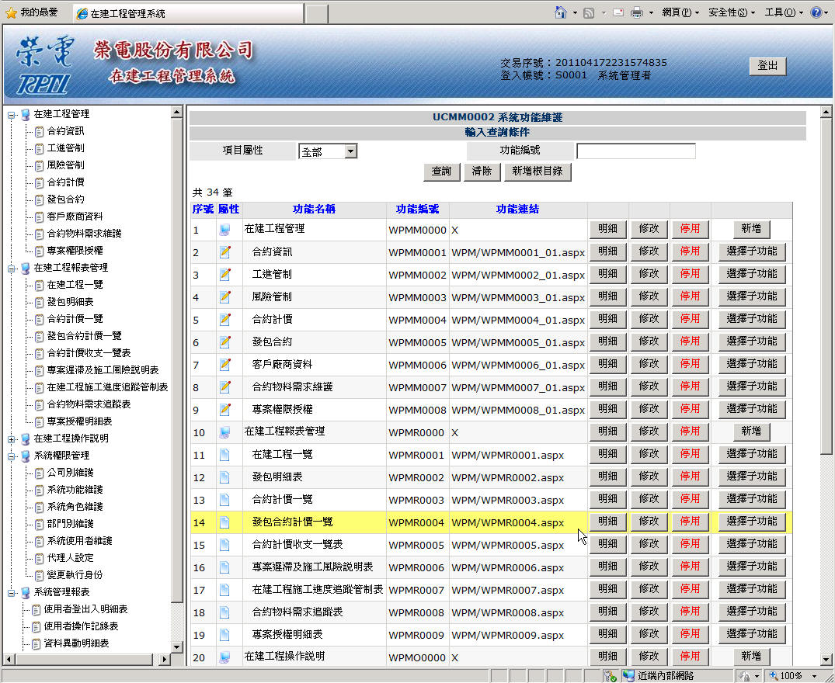Image resolution: width=835 pixels, height=683 pixels.
Task: Click the document icon for 在建工程一覽 row
Action: (x=225, y=455)
